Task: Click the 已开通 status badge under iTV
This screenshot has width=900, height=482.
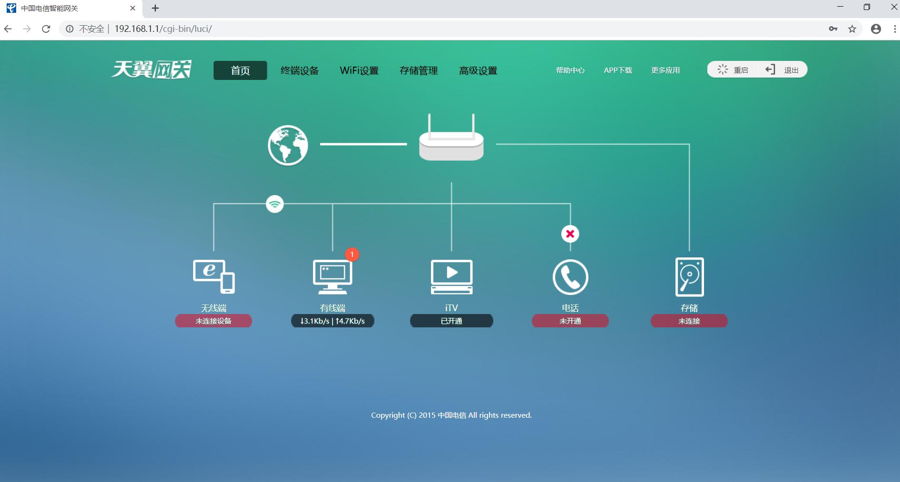Action: 451,321
